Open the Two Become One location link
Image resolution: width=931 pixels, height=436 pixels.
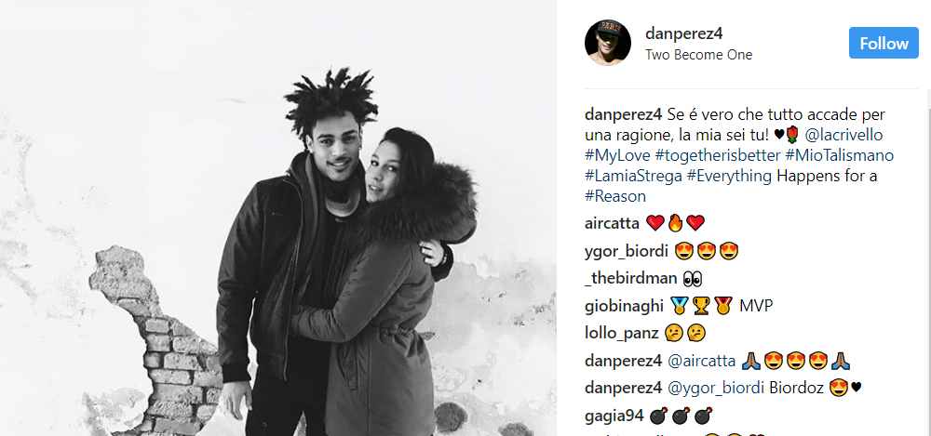click(699, 55)
